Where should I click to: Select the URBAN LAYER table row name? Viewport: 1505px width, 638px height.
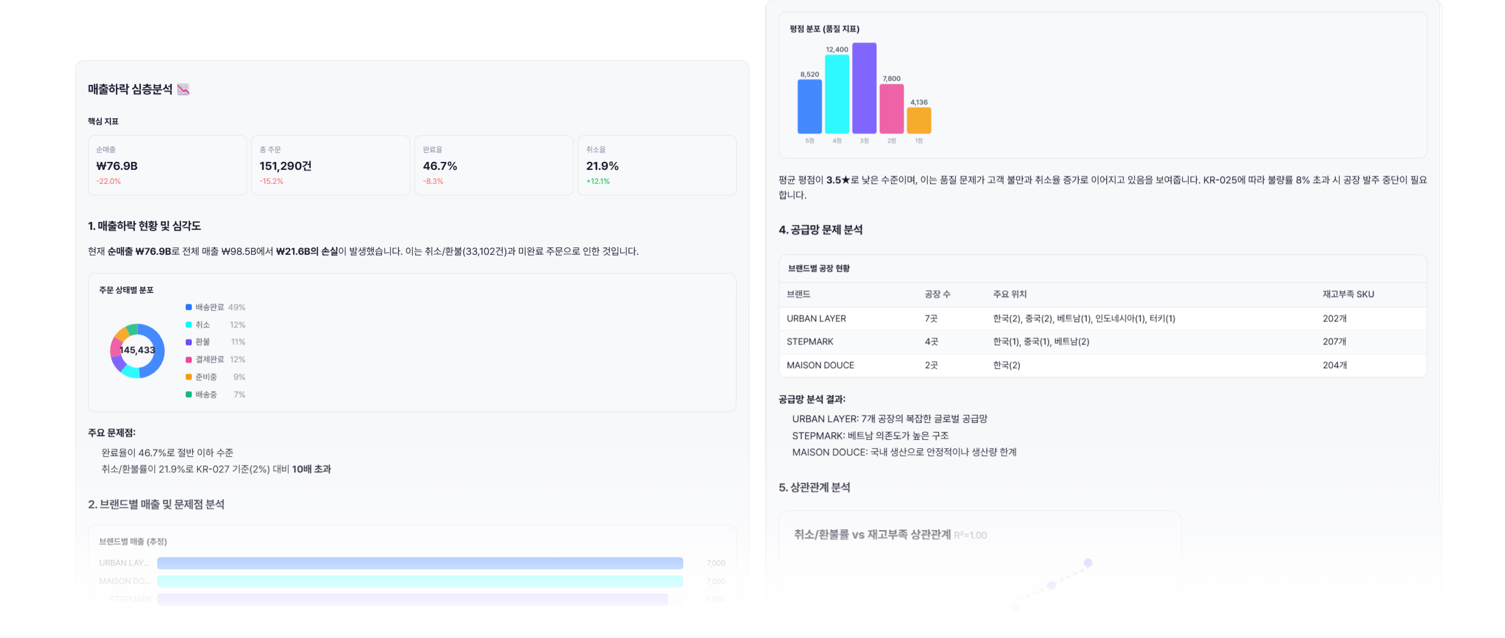pyautogui.click(x=816, y=318)
